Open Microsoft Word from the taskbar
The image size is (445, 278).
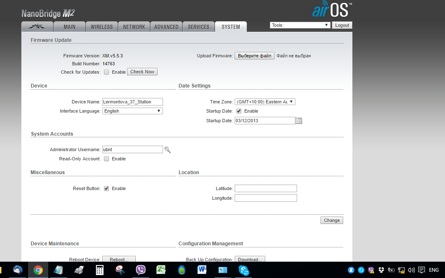point(202,270)
